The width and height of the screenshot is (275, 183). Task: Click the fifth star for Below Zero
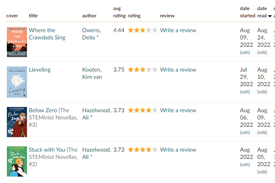(x=155, y=110)
